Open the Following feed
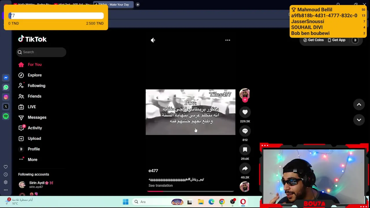Viewport: 370px width, 208px height. [x=32, y=86]
